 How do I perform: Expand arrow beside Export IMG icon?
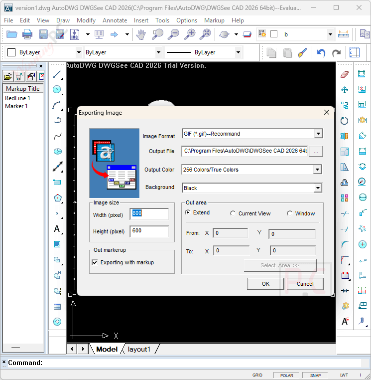tap(88, 34)
